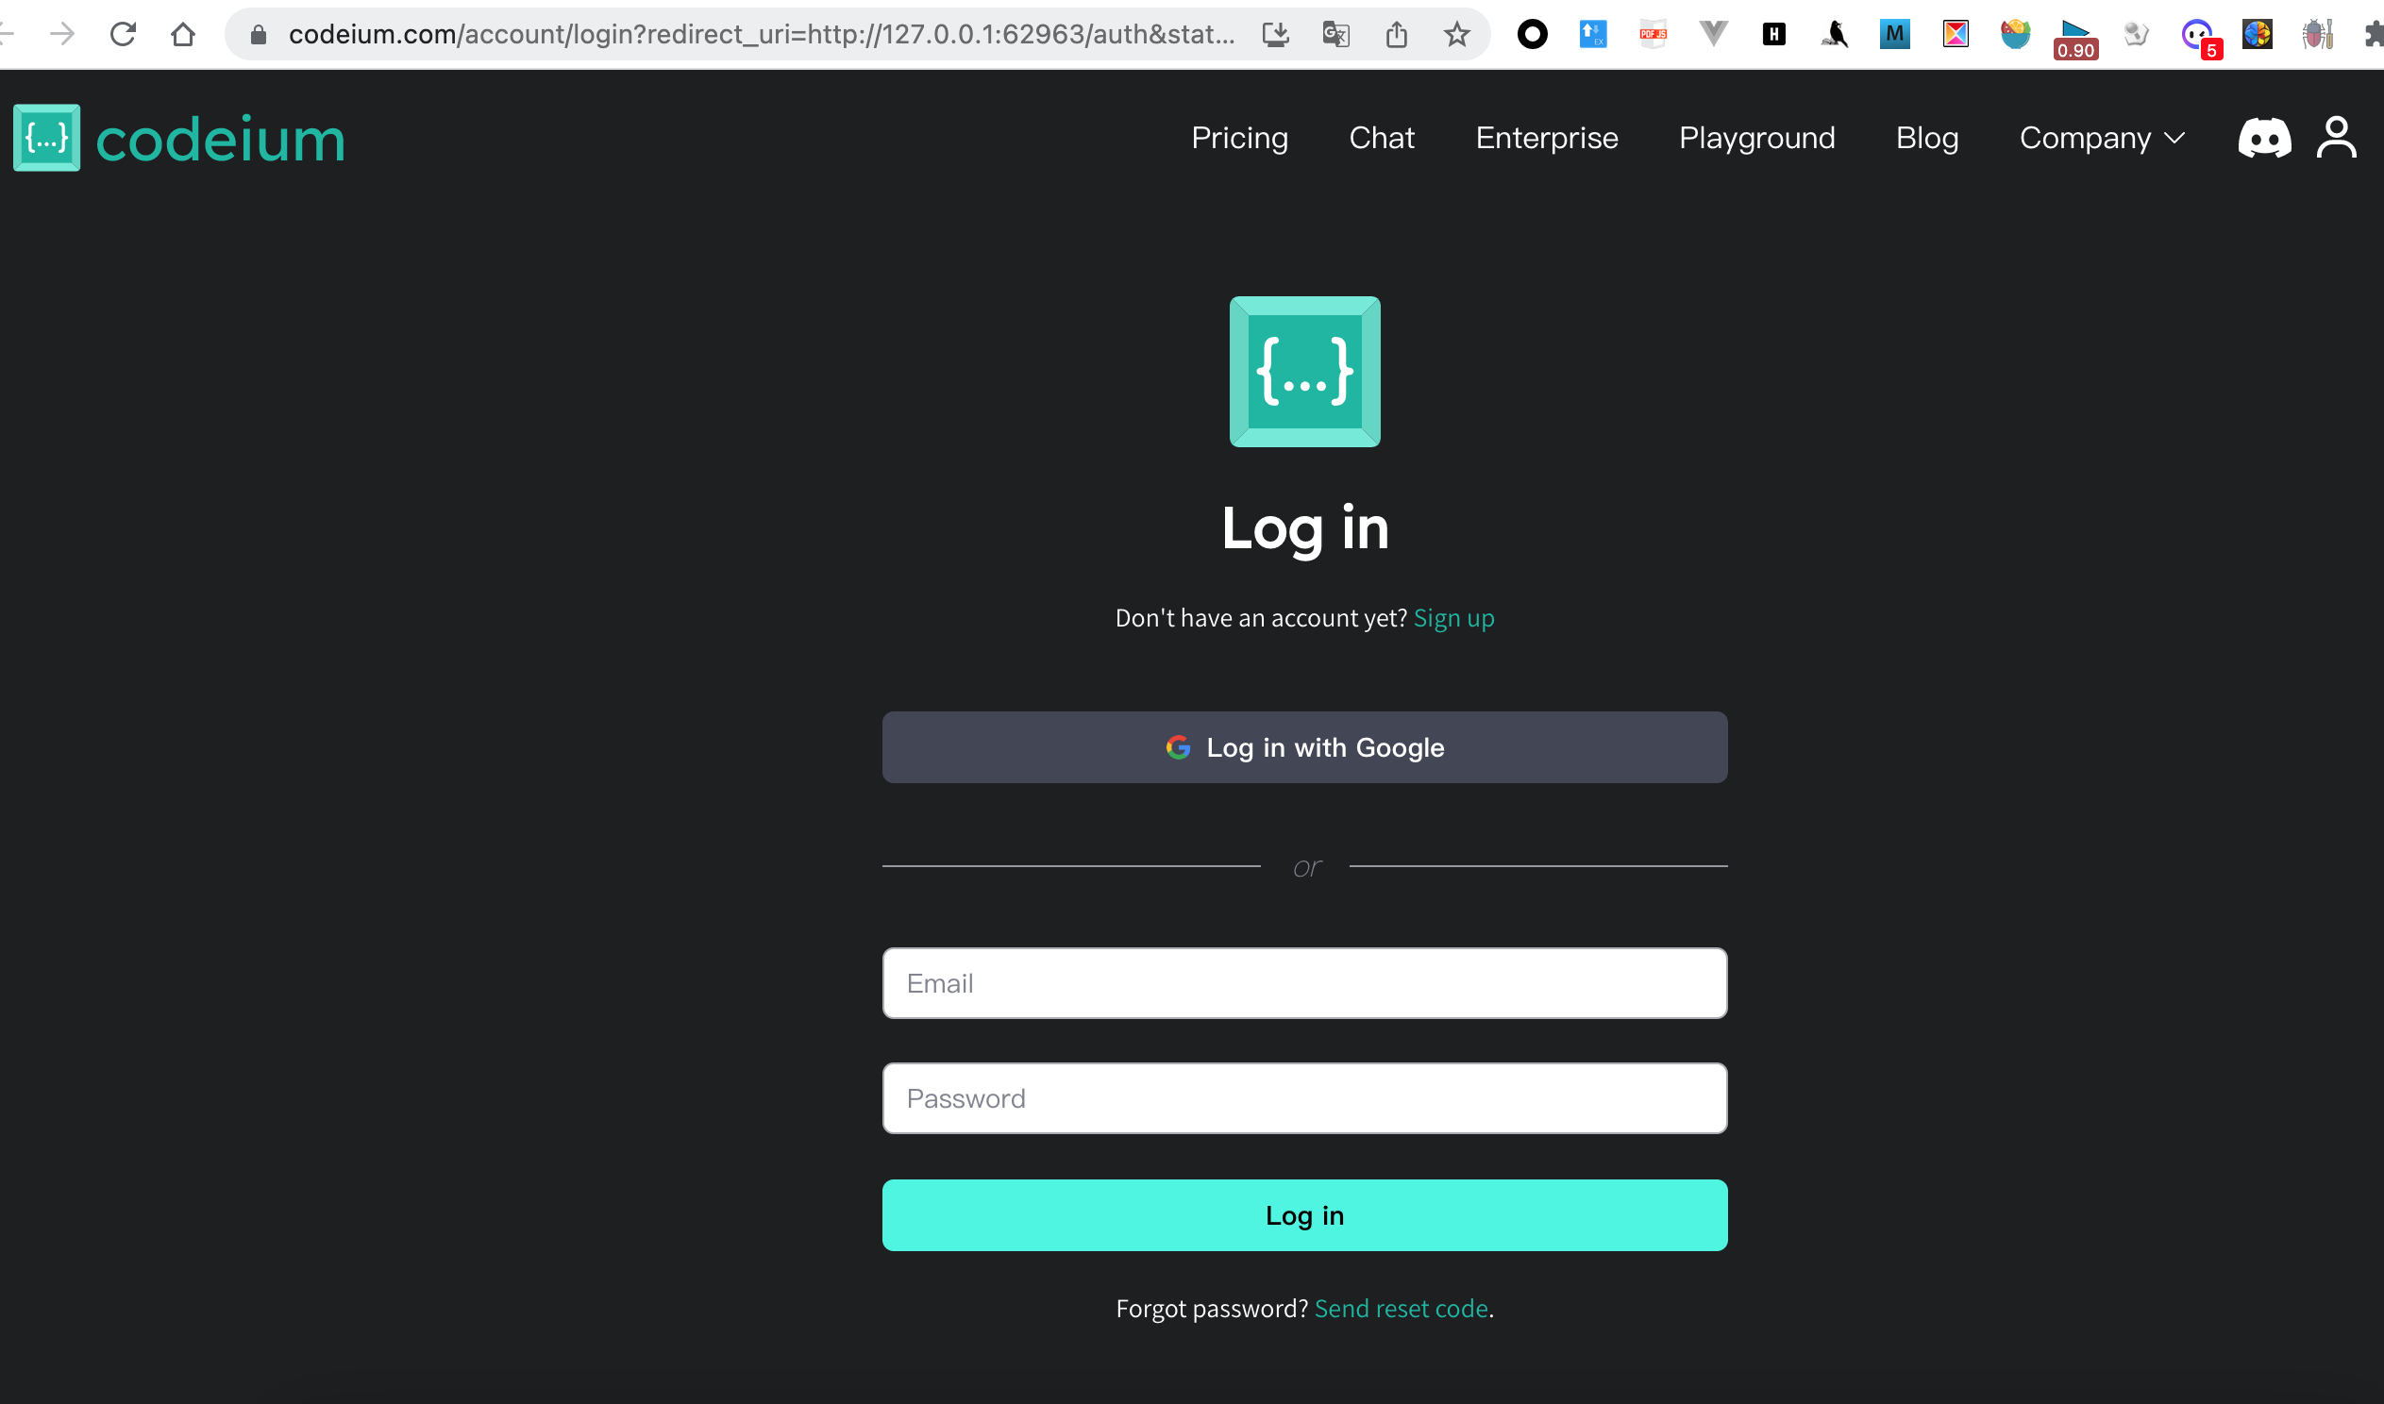
Task: Open the grey yin-yang extension icon
Action: click(2136, 35)
